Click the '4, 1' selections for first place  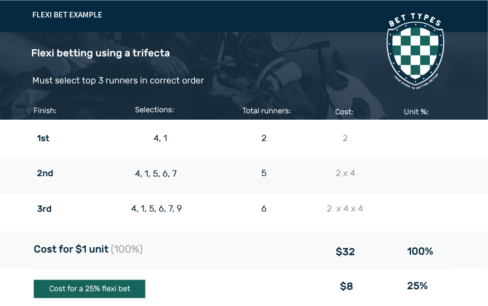pos(160,138)
